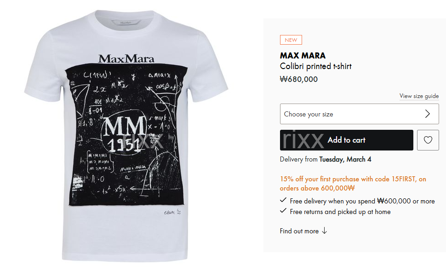Viewport: 446px width, 272px height.
Task: Click the MM 1951 chalkboard print image
Action: point(126,135)
